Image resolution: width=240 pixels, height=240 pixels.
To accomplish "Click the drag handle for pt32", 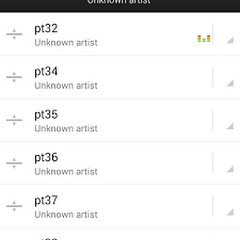I will (x=14, y=34).
